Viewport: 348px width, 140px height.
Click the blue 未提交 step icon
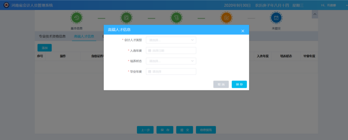coord(276,18)
